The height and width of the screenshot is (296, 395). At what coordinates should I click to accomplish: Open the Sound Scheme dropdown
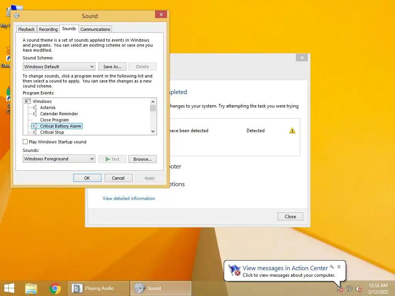(59, 67)
